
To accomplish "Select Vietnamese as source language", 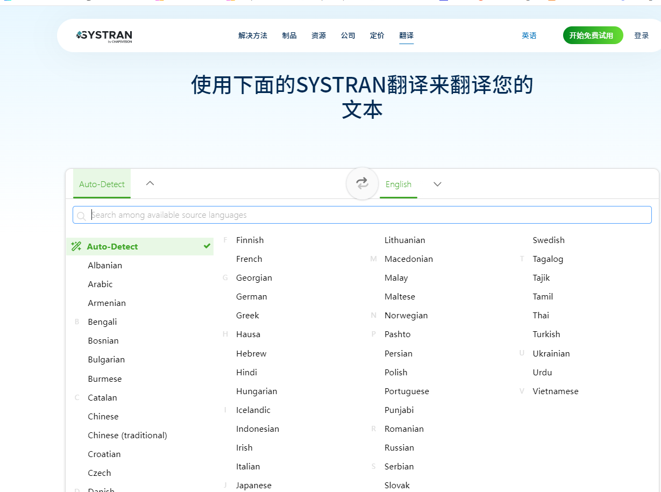I will [x=556, y=391].
